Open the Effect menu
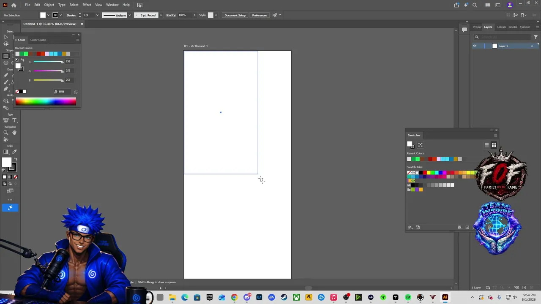This screenshot has height=304, width=541. click(87, 5)
